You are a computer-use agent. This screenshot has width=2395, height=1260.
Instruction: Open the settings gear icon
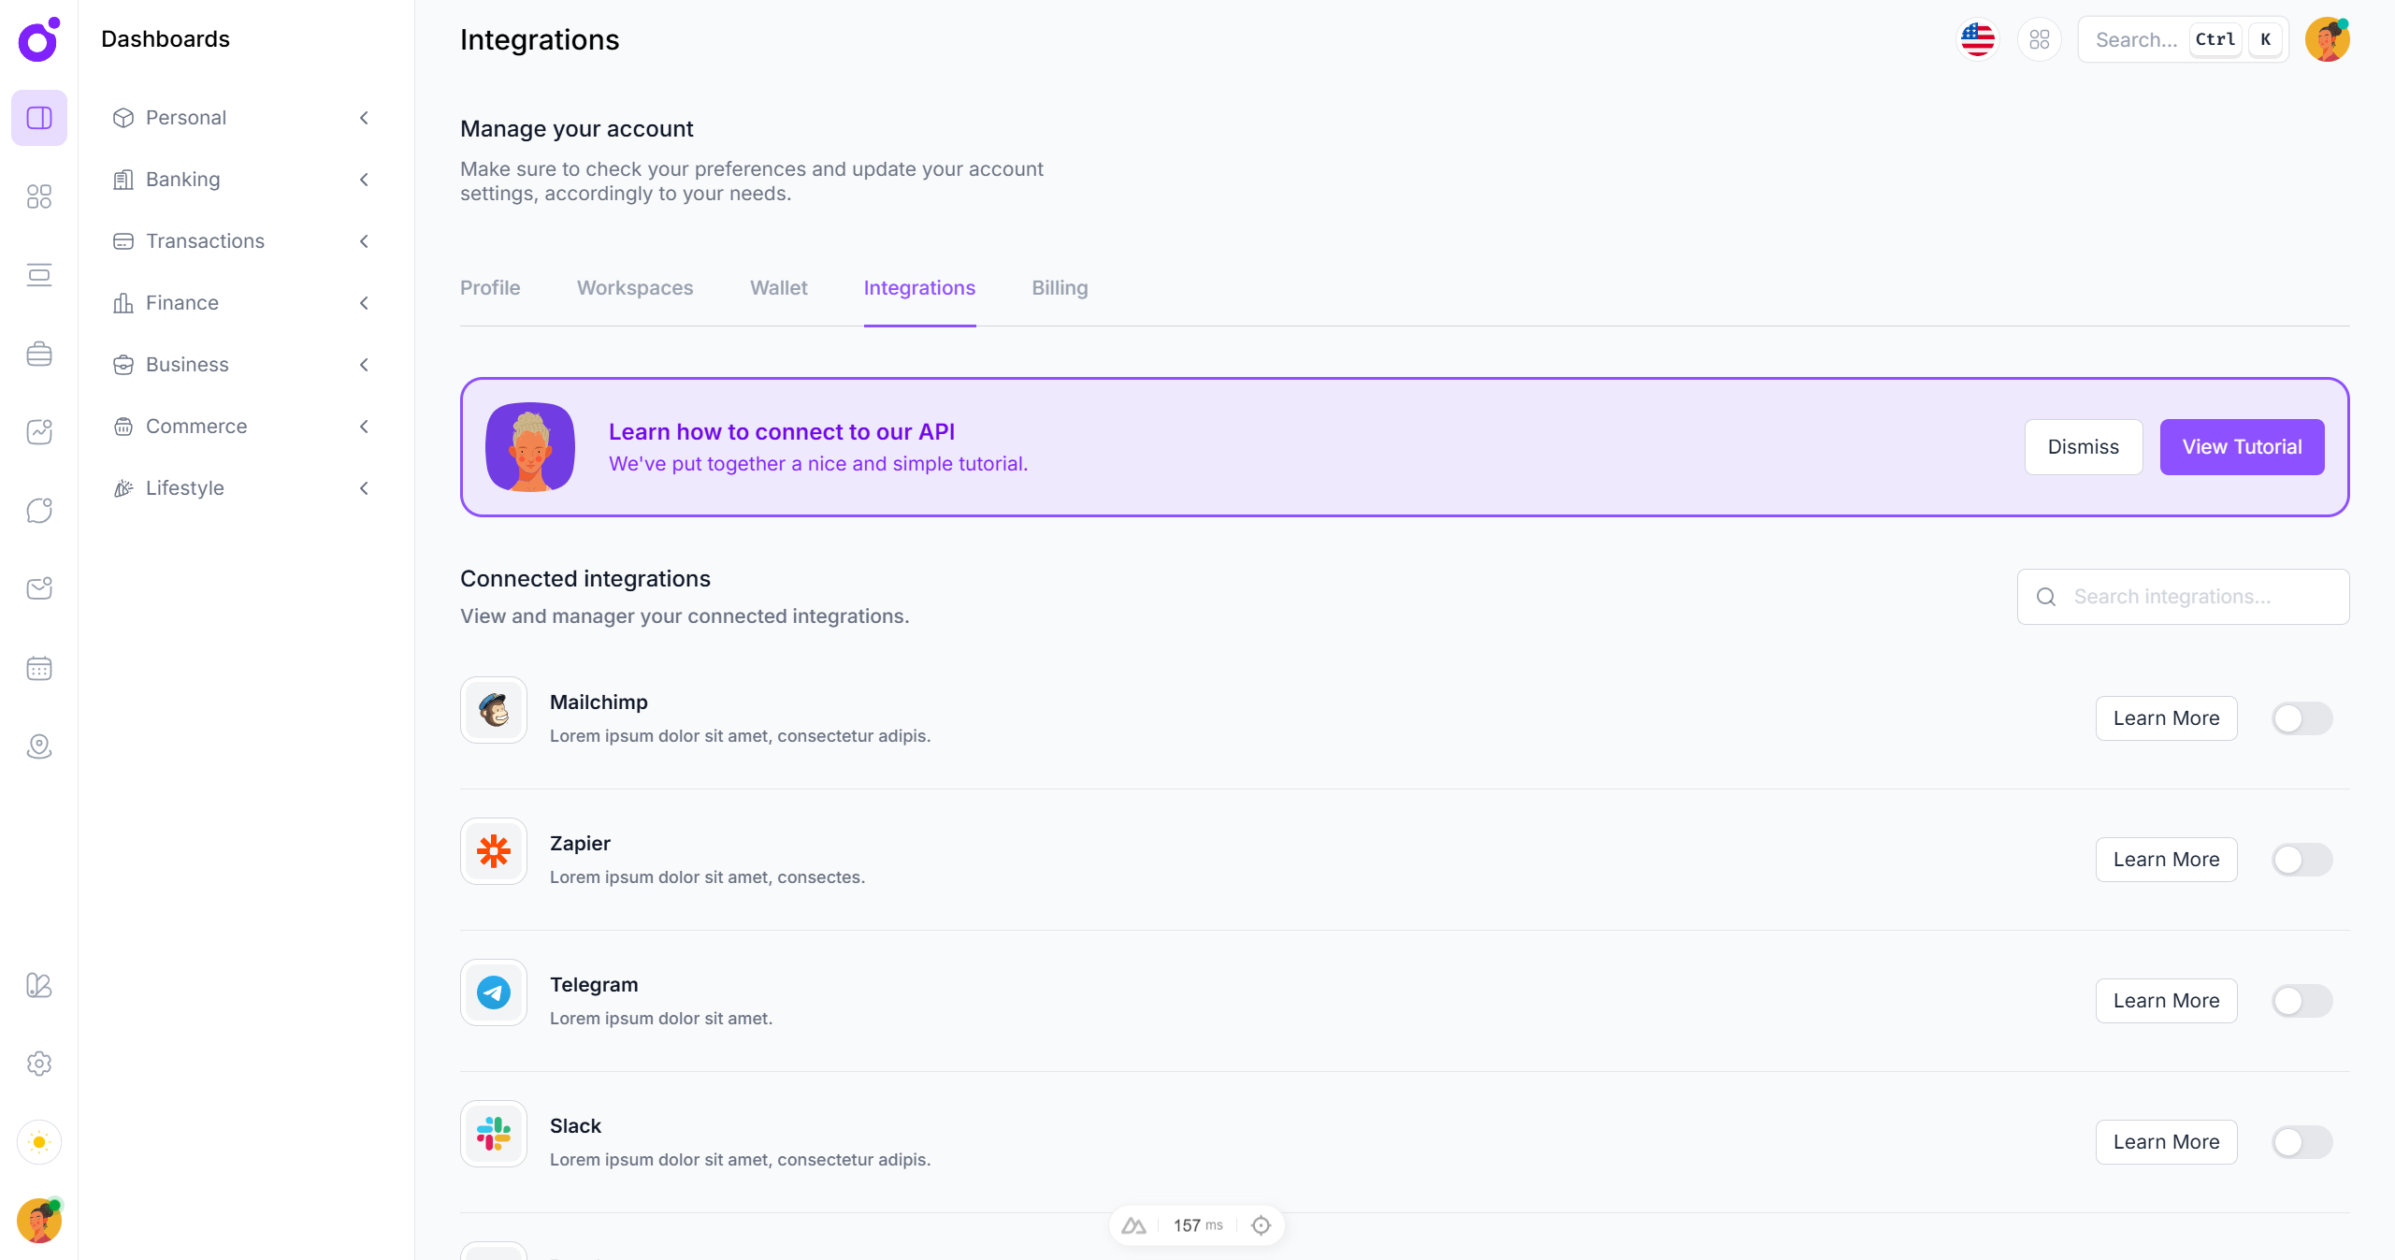(x=39, y=1064)
